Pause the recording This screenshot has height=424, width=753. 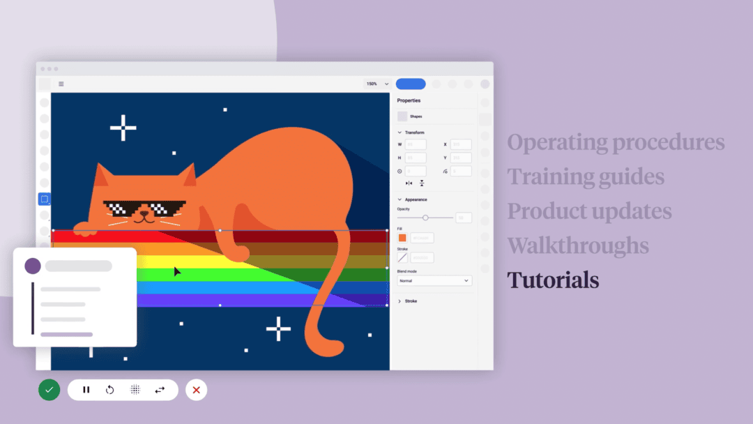[x=86, y=390]
